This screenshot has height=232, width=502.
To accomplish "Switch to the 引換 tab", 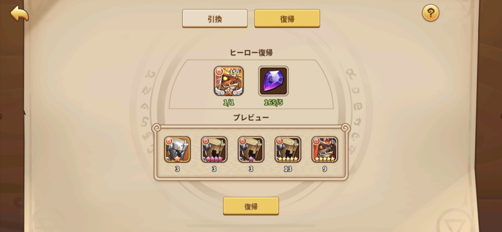I will tap(215, 19).
